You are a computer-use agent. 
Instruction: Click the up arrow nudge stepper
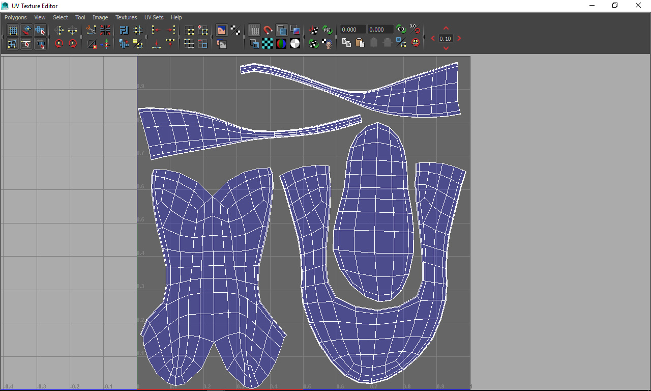coord(446,29)
